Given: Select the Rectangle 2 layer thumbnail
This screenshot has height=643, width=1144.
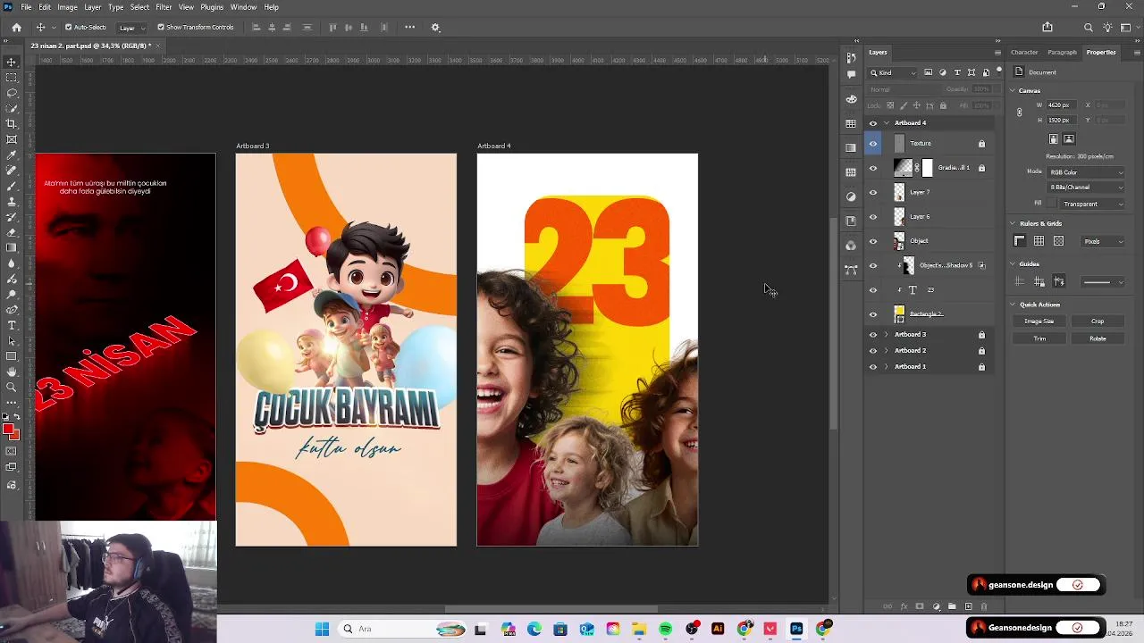Looking at the screenshot, I should coord(899,314).
